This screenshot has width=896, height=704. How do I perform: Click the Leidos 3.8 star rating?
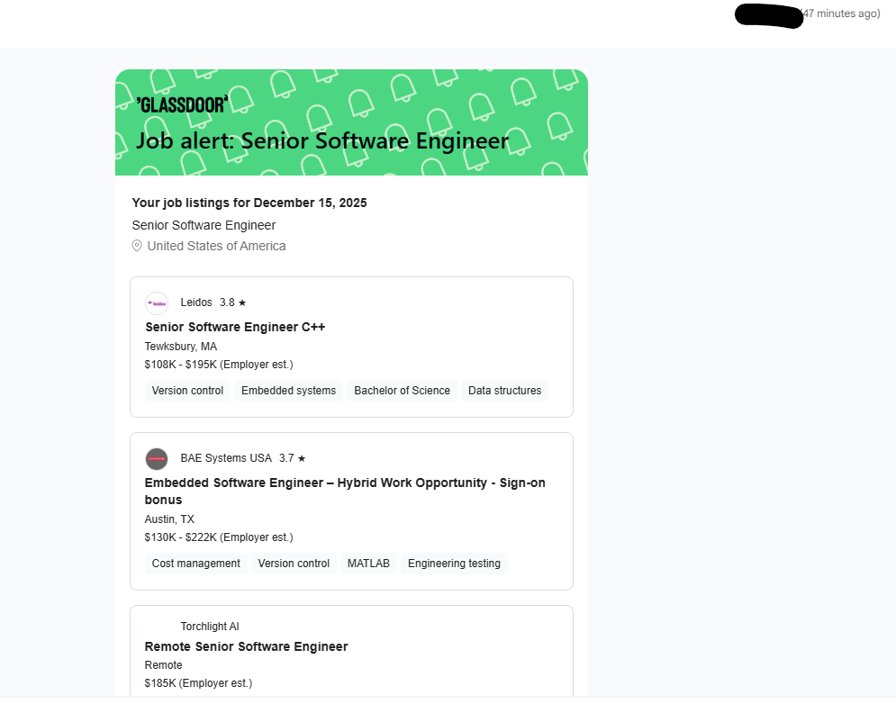233,303
